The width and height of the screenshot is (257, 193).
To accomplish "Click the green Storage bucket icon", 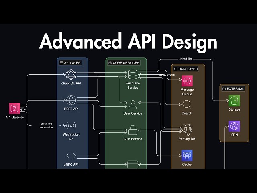I will click(235, 101).
